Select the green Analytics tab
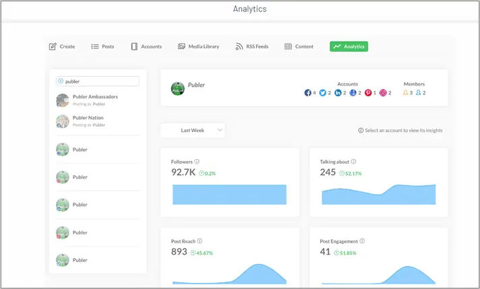 tap(349, 46)
